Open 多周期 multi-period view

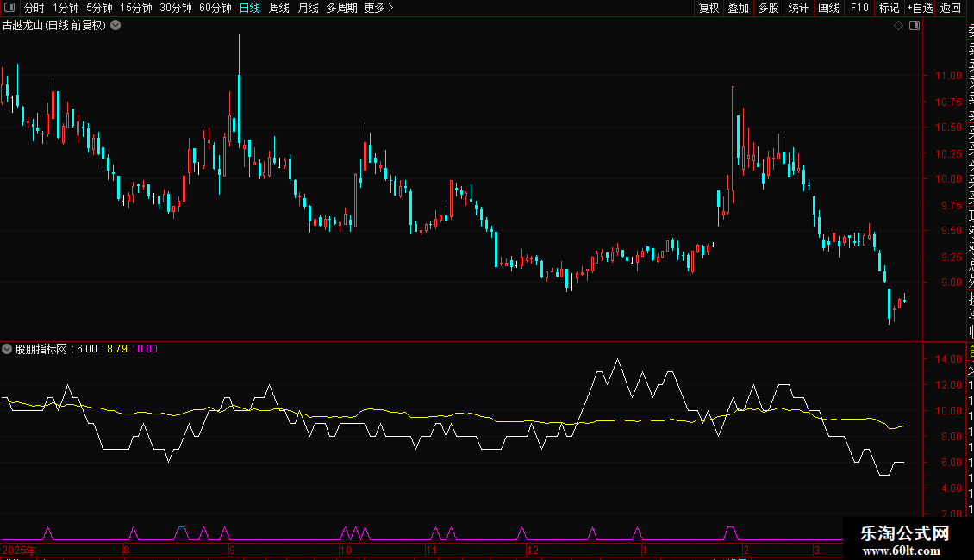pyautogui.click(x=341, y=8)
